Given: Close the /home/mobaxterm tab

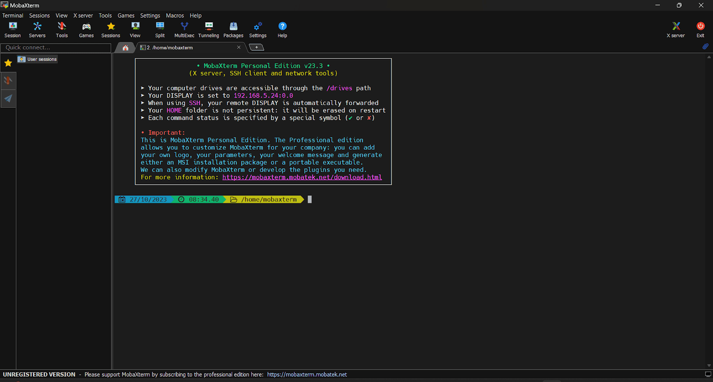Looking at the screenshot, I should 239,47.
